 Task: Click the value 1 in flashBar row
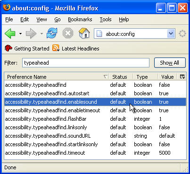tap(160, 119)
